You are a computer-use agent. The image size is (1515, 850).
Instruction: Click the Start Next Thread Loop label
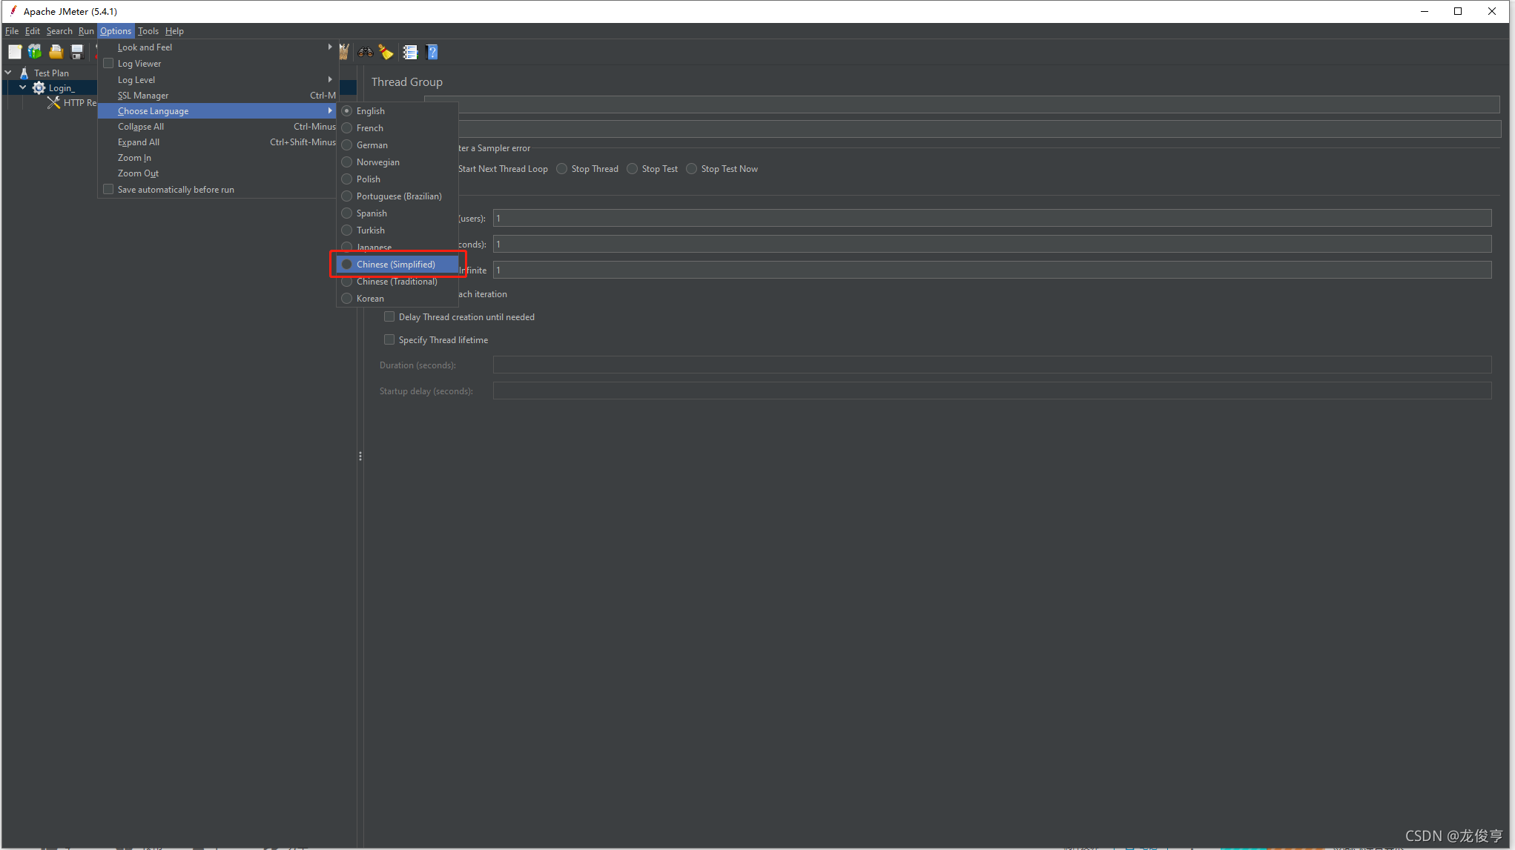[x=503, y=168]
